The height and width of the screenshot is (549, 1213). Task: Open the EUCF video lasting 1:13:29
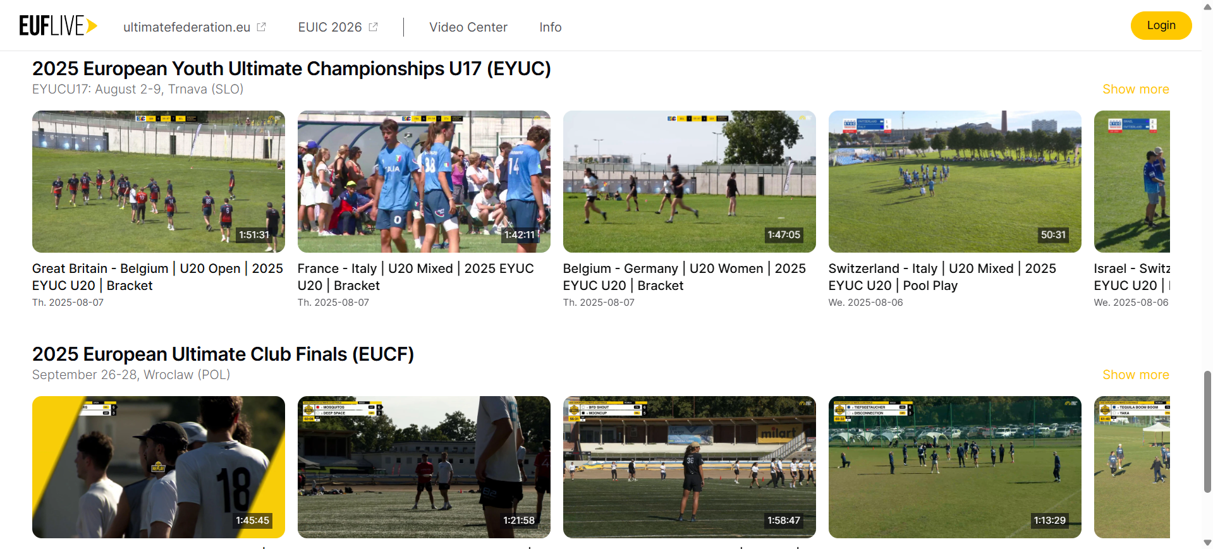tap(955, 467)
